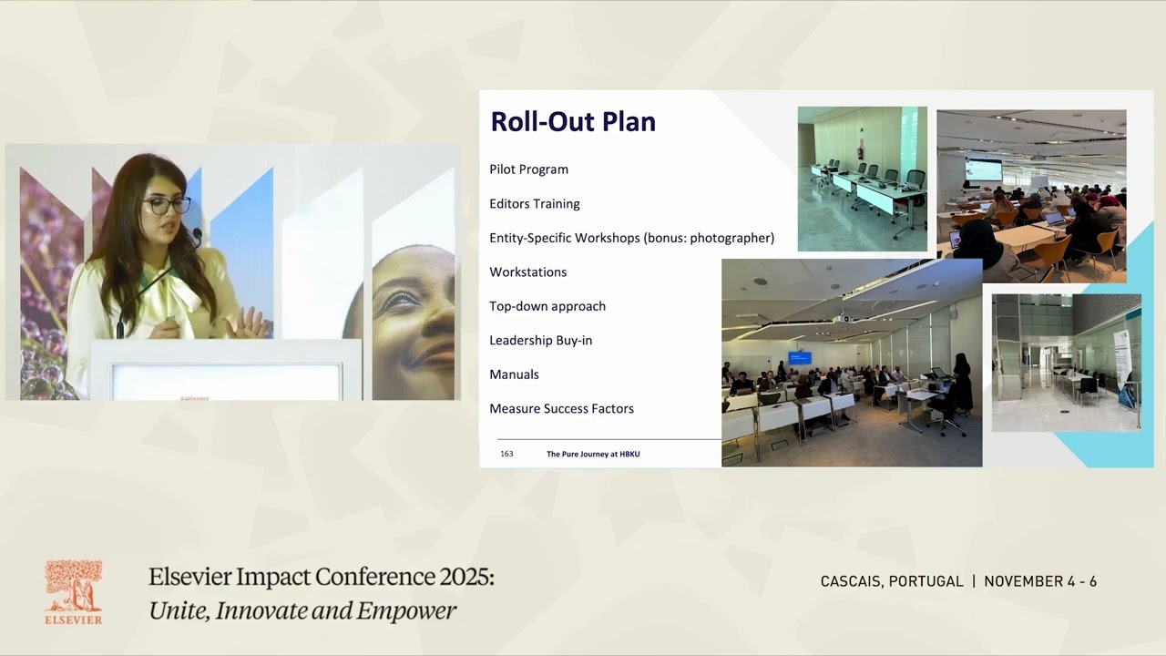Viewport: 1166px width, 656px height.
Task: Click 'CASCAIS, PORTUGAL' location text
Action: pos(892,581)
